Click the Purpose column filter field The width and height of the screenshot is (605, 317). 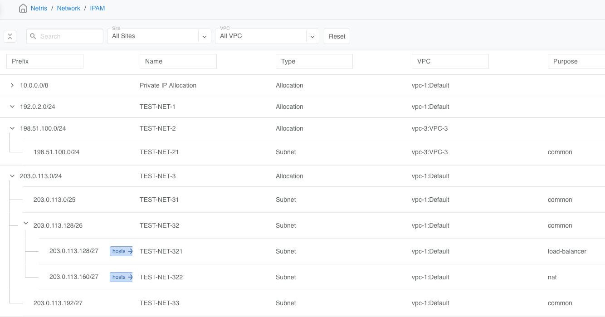click(x=576, y=61)
